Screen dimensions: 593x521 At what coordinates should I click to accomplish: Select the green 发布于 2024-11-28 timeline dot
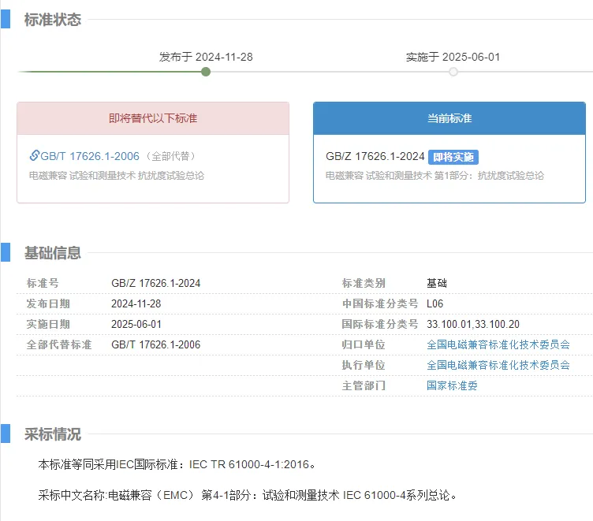[206, 72]
